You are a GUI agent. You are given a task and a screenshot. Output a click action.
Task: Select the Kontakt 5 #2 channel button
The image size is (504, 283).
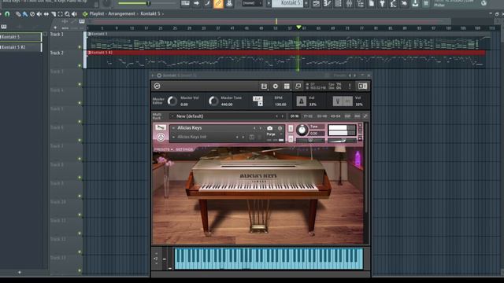pyautogui.click(x=21, y=47)
